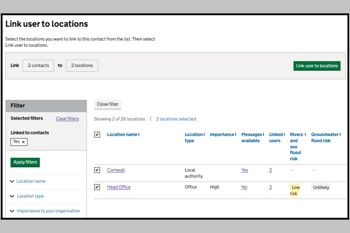The width and height of the screenshot is (350, 233).
Task: Open the Low risk tag for Head Office
Action: pos(295,190)
